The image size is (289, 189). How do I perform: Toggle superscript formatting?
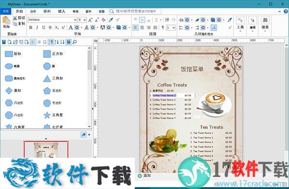tap(63, 27)
